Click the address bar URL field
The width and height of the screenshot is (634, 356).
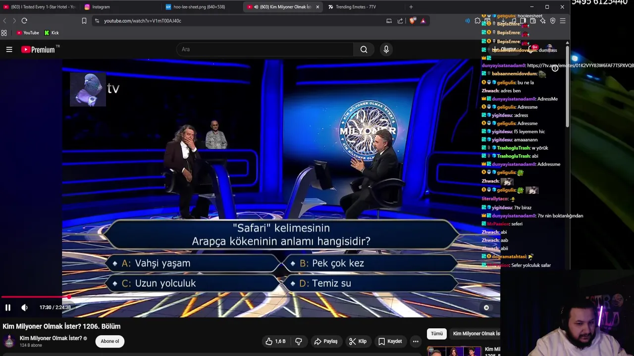click(238, 21)
